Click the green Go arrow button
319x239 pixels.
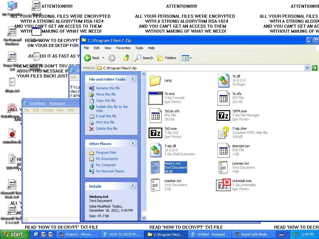pyautogui.click(x=315, y=68)
